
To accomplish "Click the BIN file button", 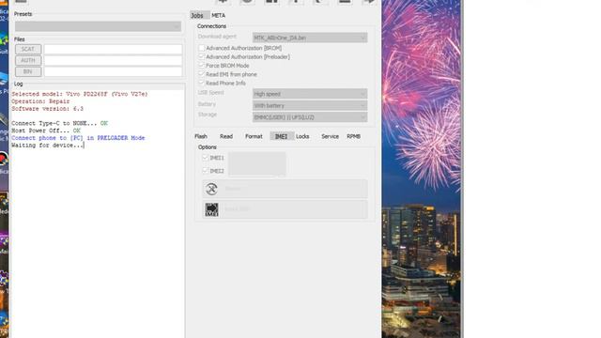I will coord(28,71).
